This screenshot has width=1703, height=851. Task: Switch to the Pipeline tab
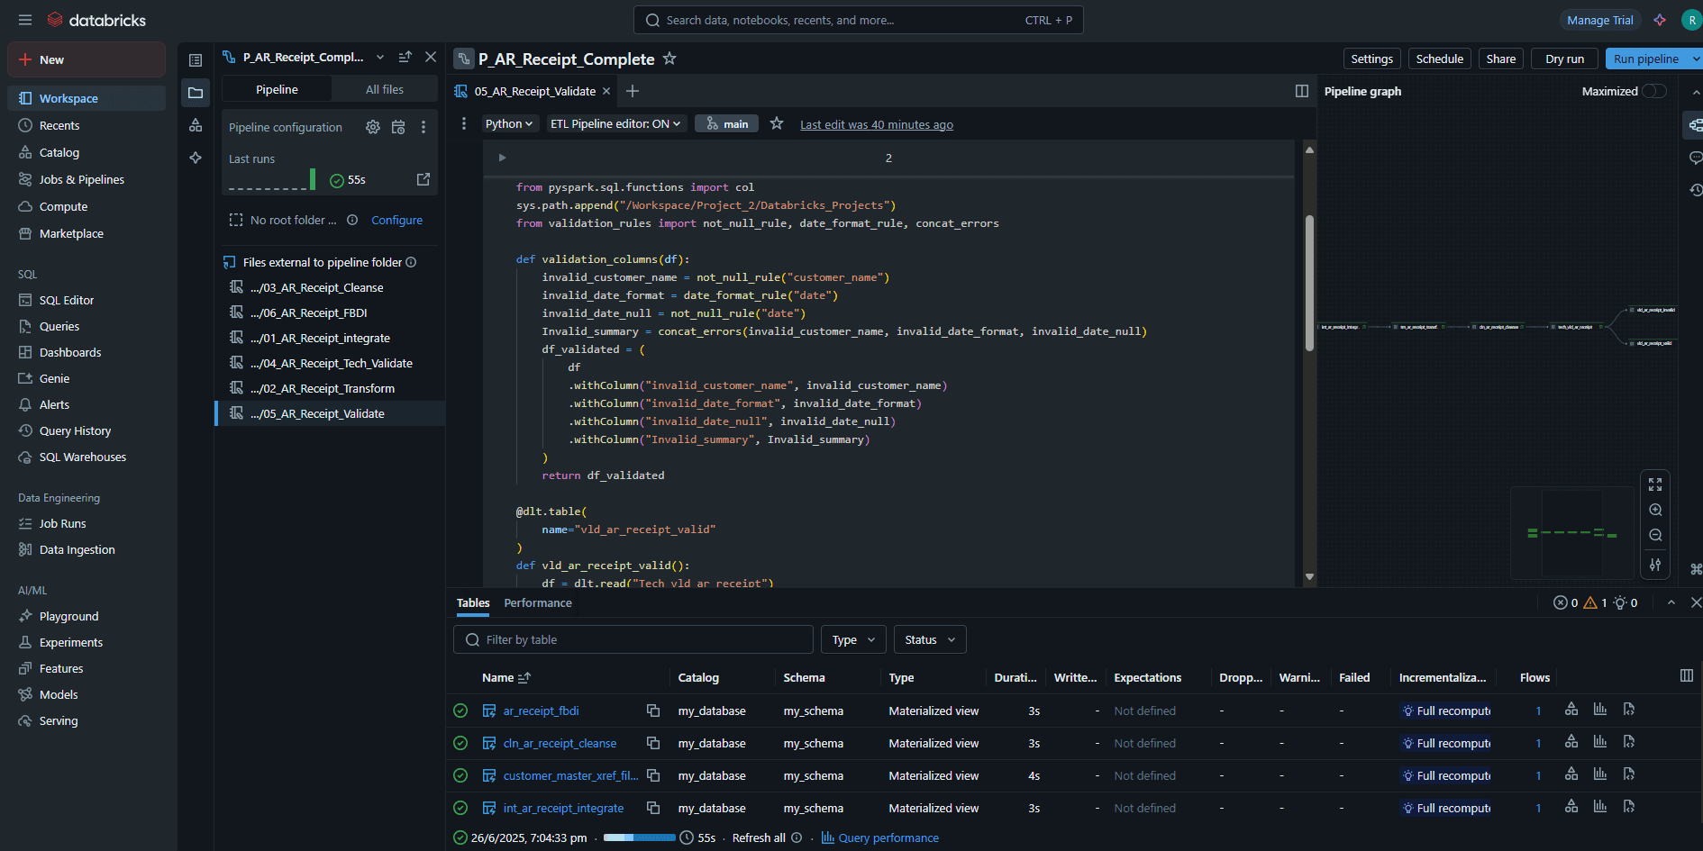tap(277, 89)
